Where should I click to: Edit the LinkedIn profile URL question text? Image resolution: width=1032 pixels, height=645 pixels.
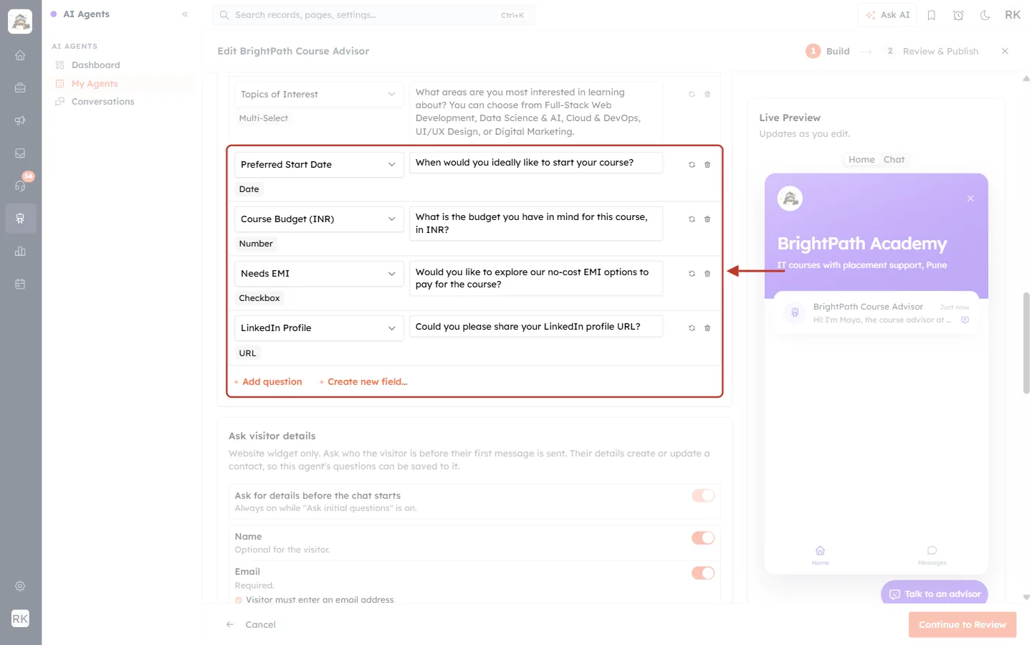[535, 327]
